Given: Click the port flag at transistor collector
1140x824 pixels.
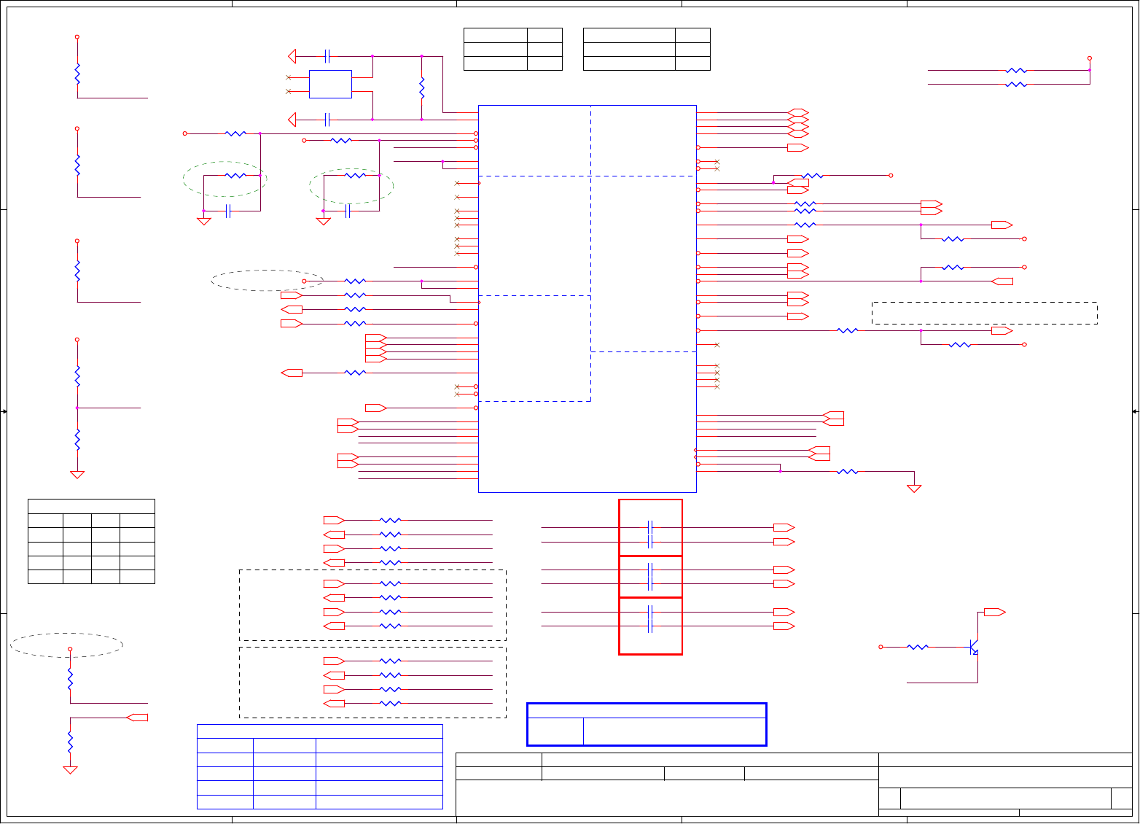Looking at the screenshot, I should 995,613.
